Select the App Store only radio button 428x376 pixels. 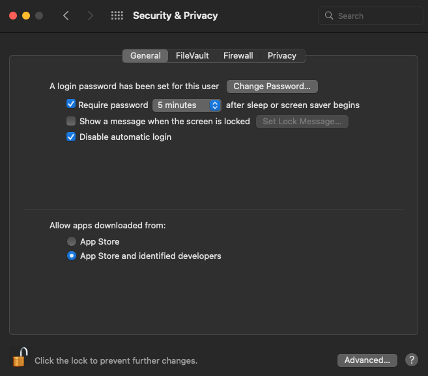coord(72,241)
